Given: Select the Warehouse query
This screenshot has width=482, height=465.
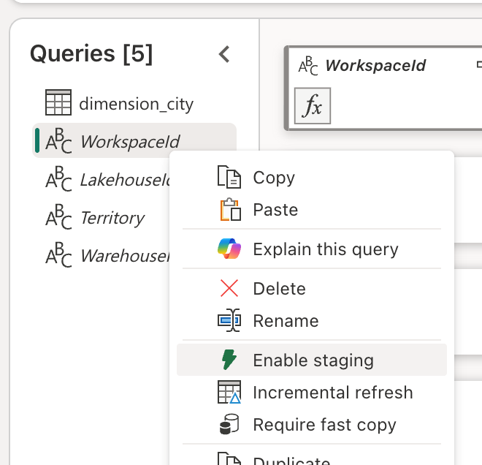Looking at the screenshot, I should 101,255.
